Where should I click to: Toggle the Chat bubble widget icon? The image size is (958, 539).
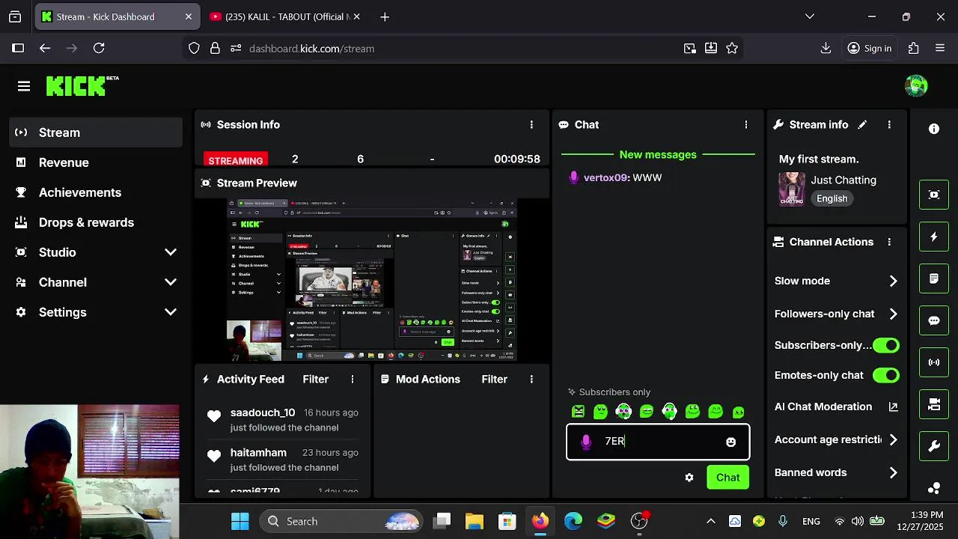[934, 320]
